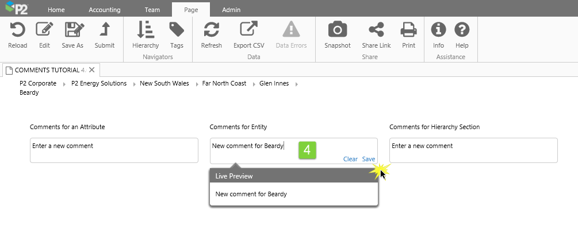Open the Hierarchy navigator
This screenshot has height=233, width=578.
coord(146,30)
